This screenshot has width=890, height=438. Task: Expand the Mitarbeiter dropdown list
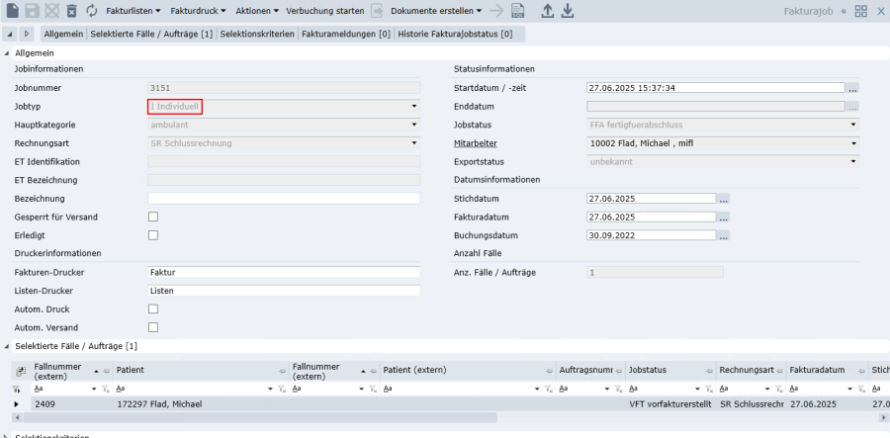tap(852, 143)
